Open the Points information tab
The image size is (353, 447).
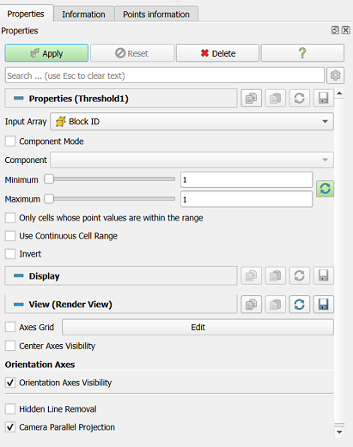pos(156,15)
